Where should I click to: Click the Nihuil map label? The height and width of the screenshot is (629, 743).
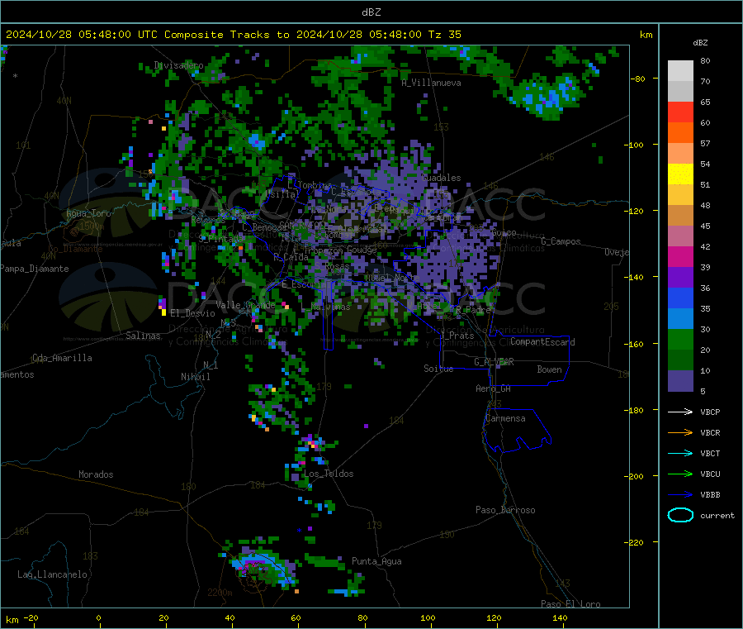pyautogui.click(x=195, y=377)
